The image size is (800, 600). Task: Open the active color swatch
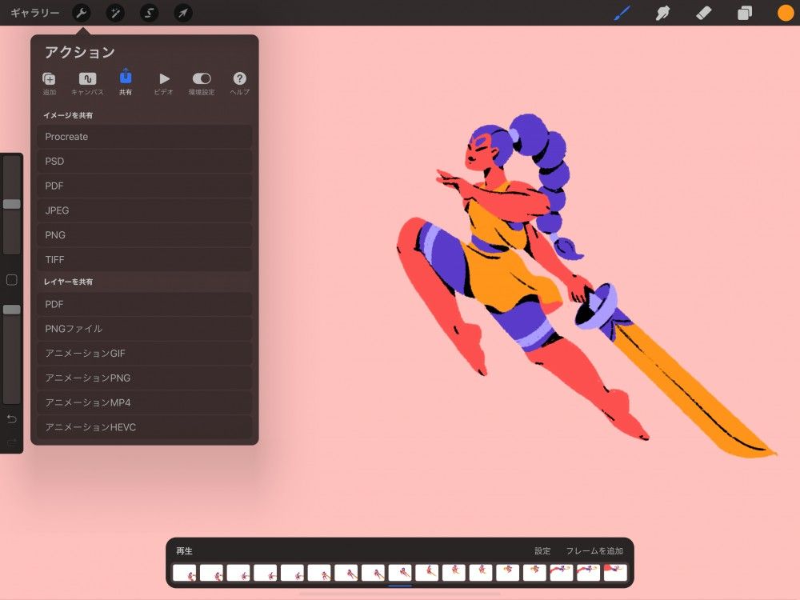782,13
